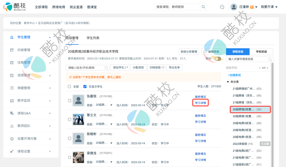Expand the 学生管理 sidebar arrow
The width and height of the screenshot is (286, 167).
click(x=50, y=38)
